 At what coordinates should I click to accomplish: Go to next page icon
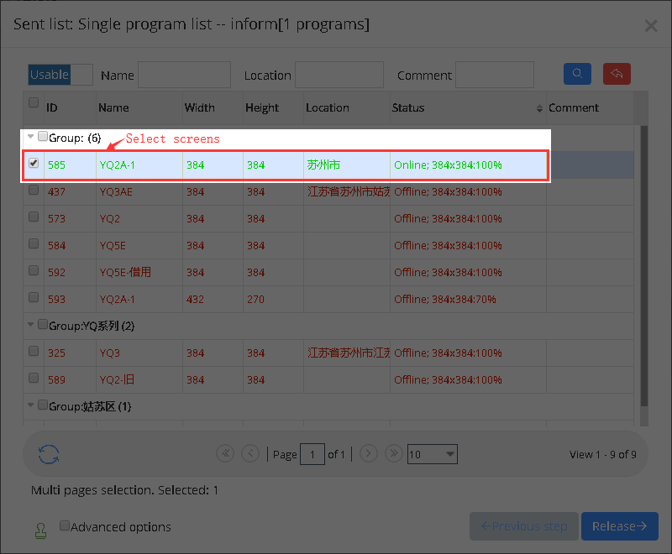pyautogui.click(x=369, y=453)
